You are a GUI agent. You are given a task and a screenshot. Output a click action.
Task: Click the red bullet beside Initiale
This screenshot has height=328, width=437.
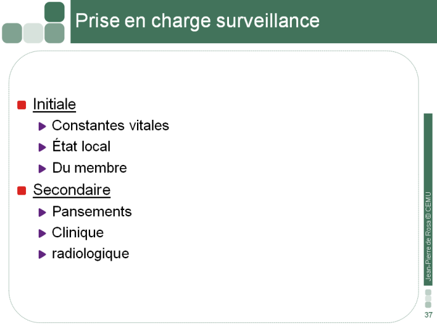point(22,105)
